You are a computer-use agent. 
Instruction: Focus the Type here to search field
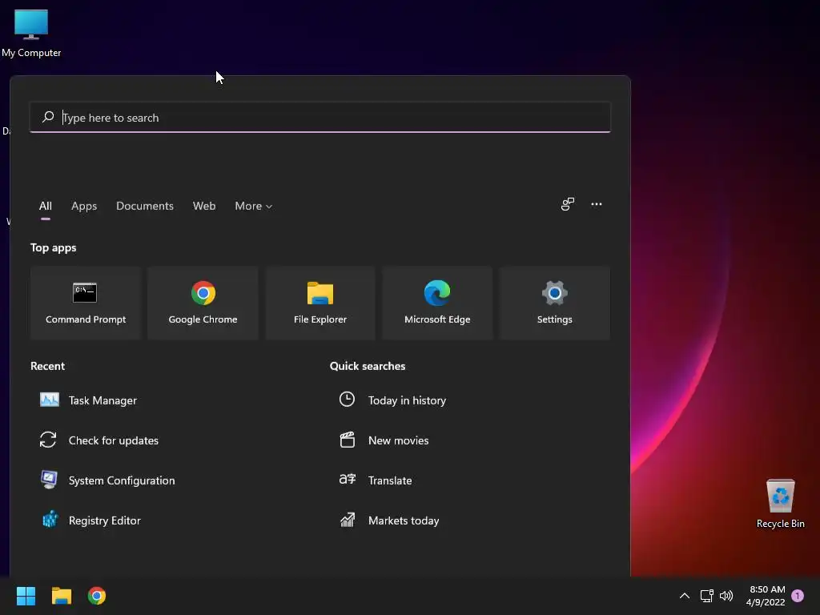pos(320,117)
